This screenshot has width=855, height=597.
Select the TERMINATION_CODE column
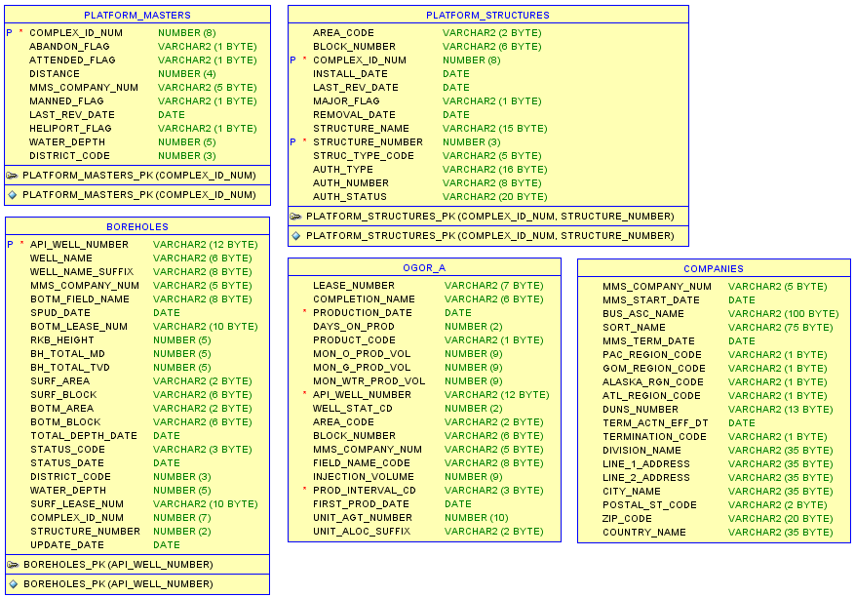[x=654, y=437]
